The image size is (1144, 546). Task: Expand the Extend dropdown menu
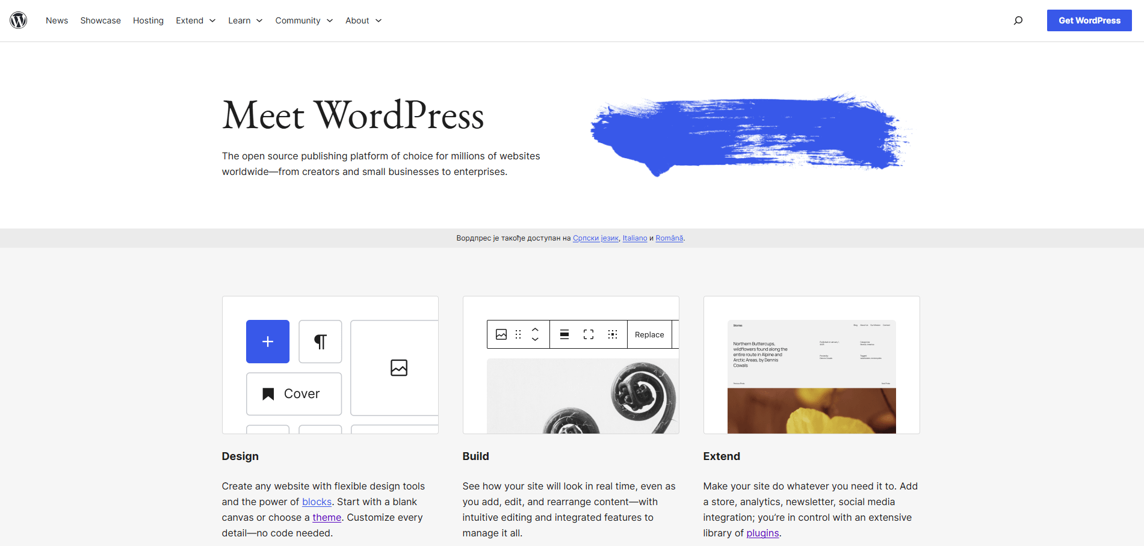(x=196, y=20)
